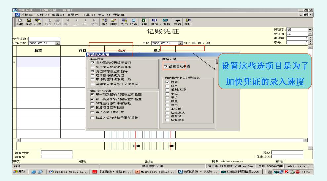
Task: Enable 科目 carry-over checkbox
Action: 167,86
